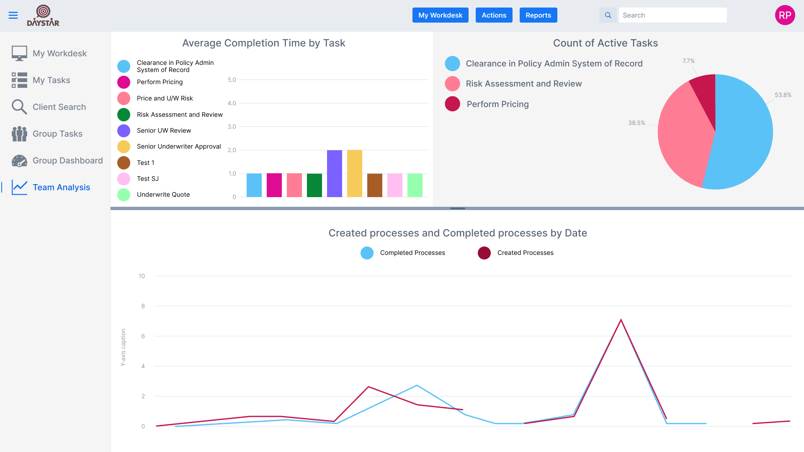Click the brown Test 1 bar

click(x=375, y=185)
